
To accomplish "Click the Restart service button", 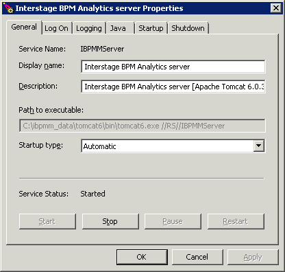I will pos(236,221).
